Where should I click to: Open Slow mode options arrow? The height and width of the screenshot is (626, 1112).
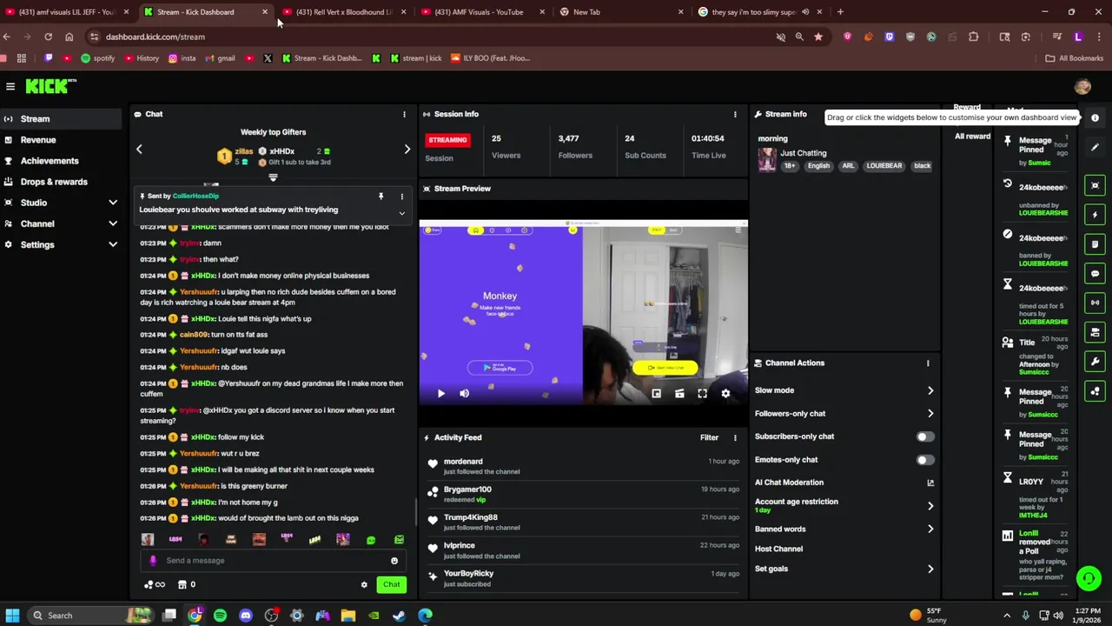(930, 390)
